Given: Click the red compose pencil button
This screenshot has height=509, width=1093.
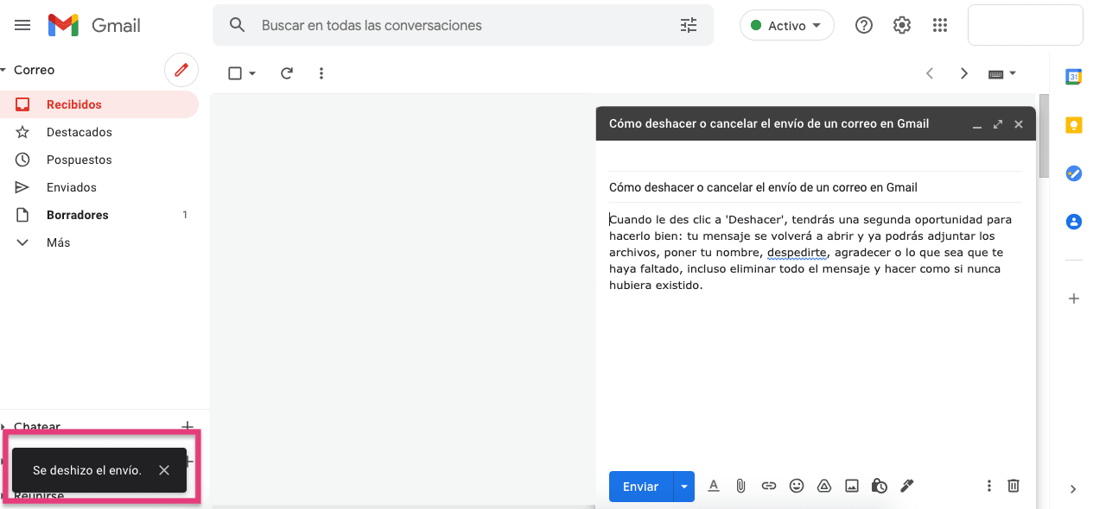Looking at the screenshot, I should click(181, 70).
